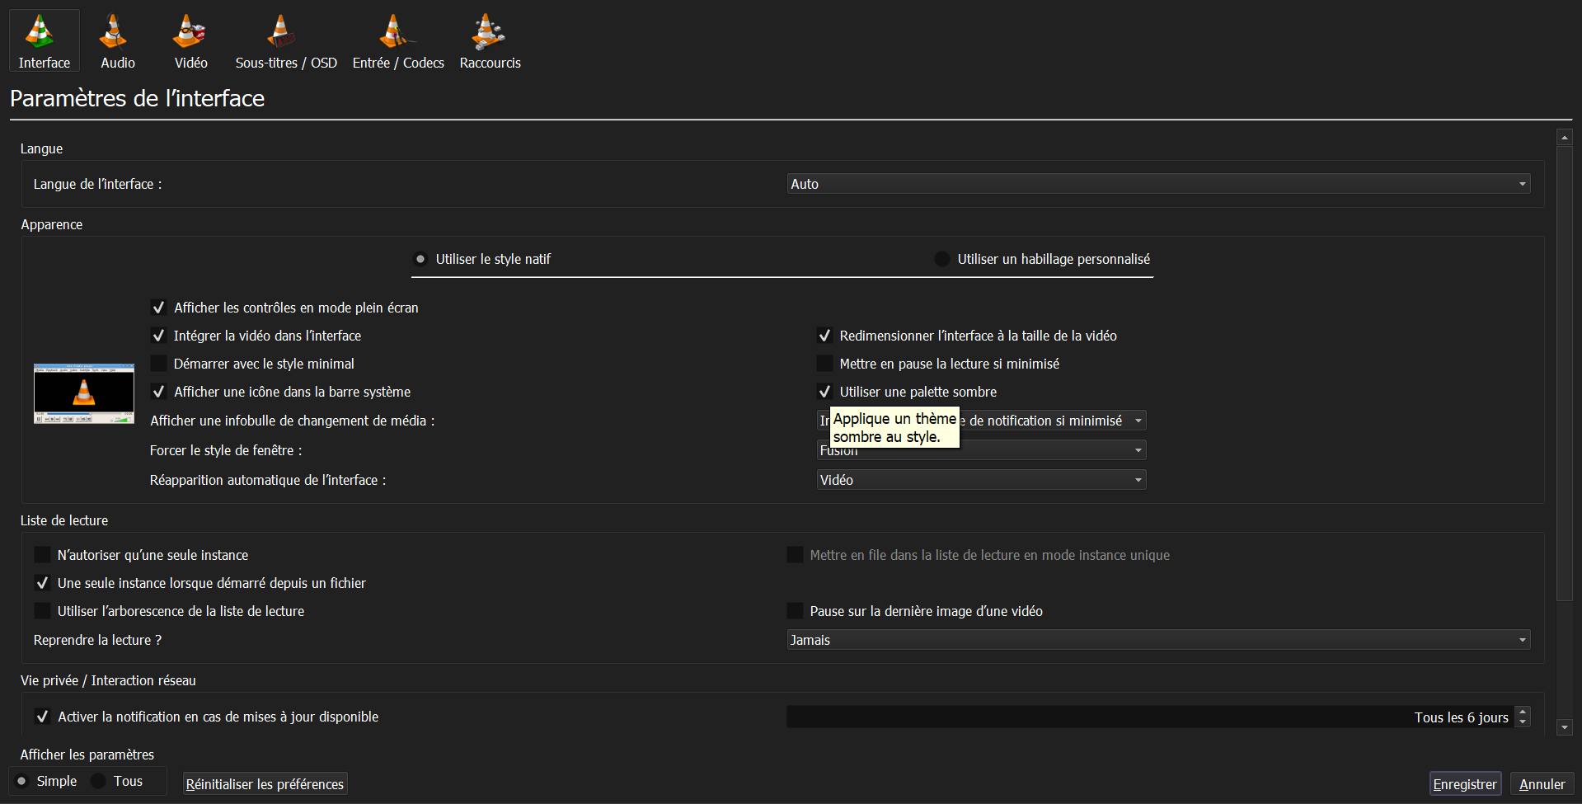
Task: Disable 'Utiliser une palette sombre'
Action: [x=824, y=392]
